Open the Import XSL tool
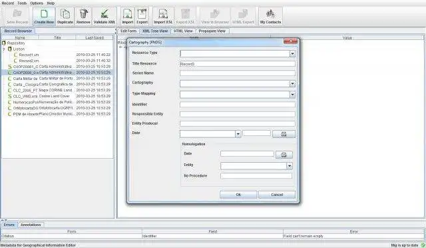The image size is (426, 248). tap(163, 17)
